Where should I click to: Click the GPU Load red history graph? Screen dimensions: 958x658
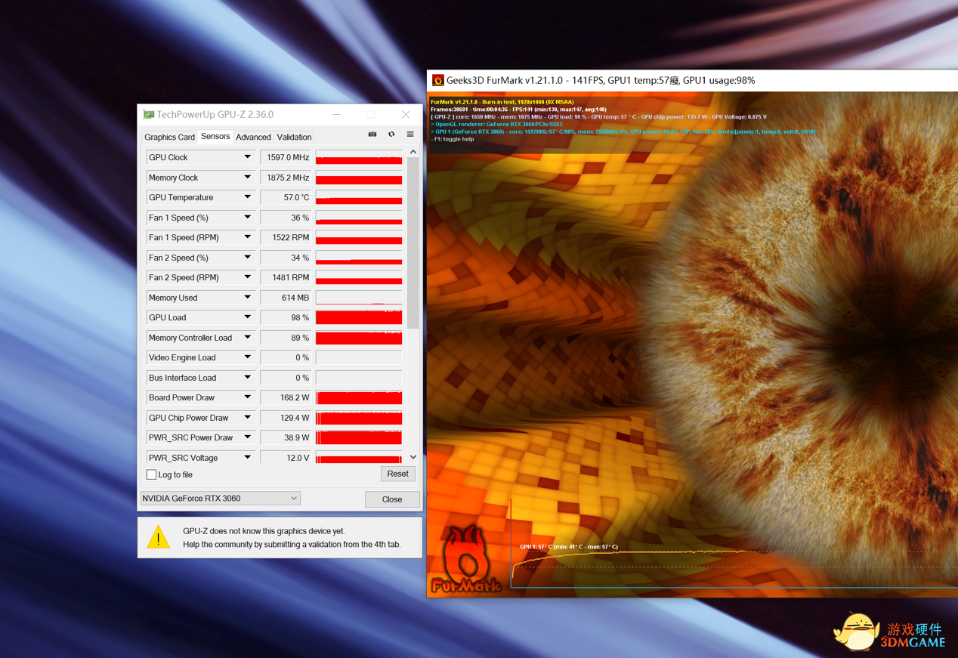pos(359,317)
